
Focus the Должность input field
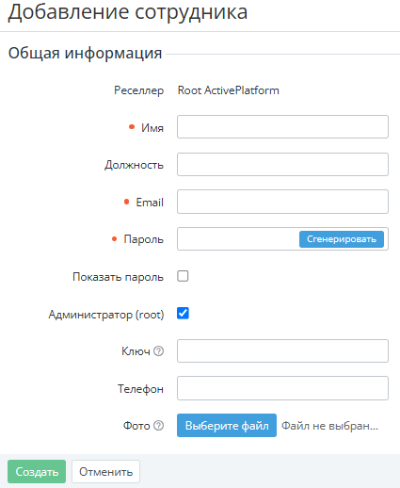[x=282, y=164]
